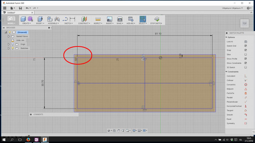The image size is (255, 143).
Task: Click the Make 3D print icon
Action: (x=120, y=19)
